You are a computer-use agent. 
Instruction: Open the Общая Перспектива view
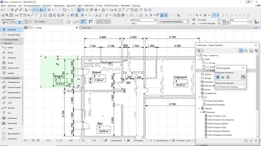(x=215, y=101)
